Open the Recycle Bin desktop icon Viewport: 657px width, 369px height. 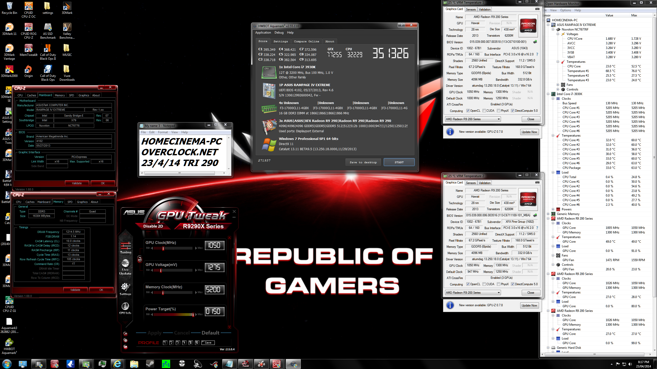9,8
